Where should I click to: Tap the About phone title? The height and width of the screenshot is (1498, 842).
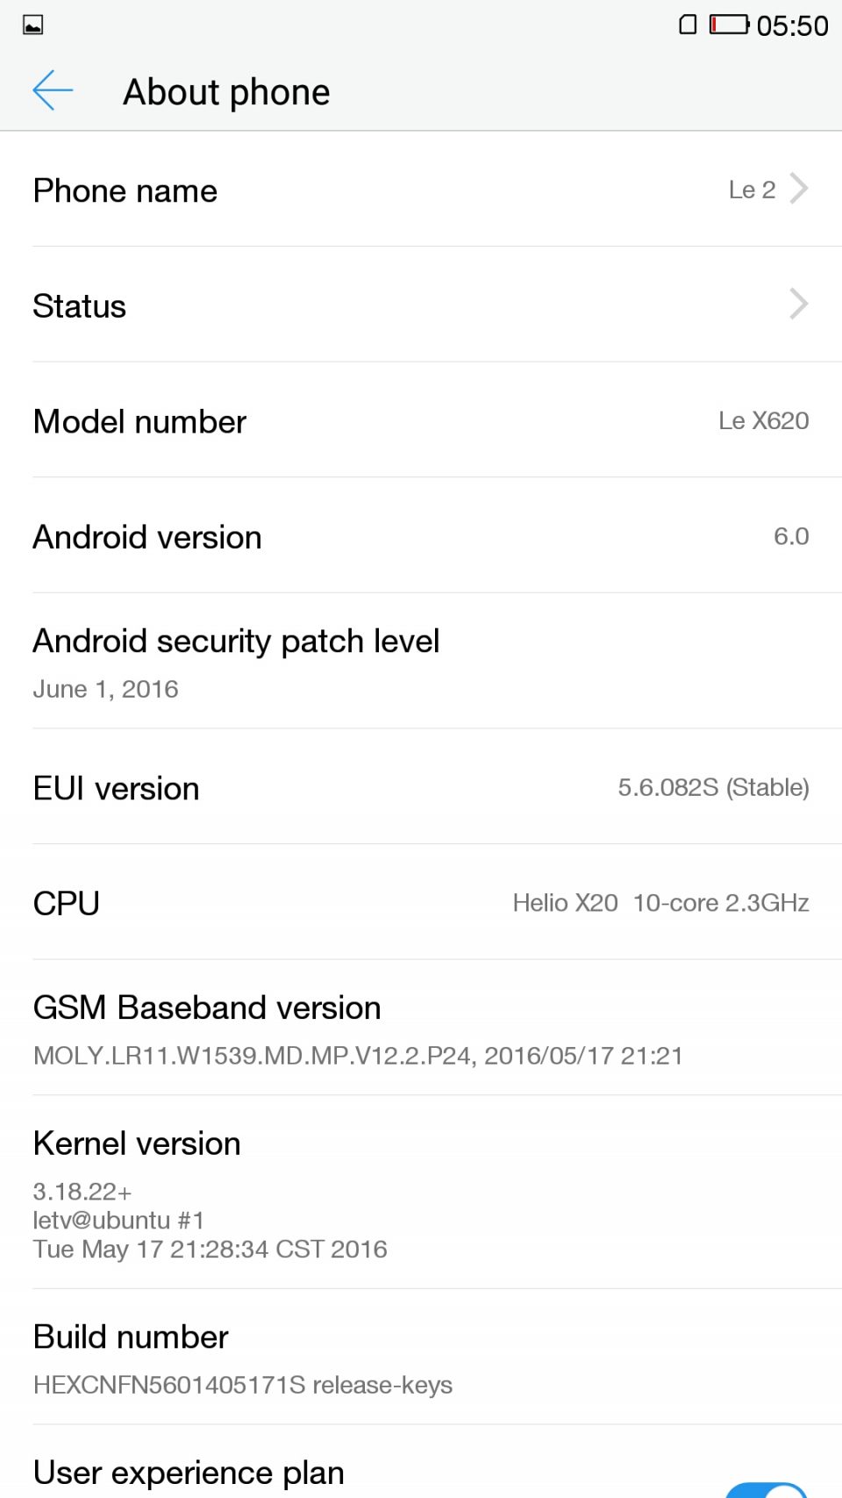pyautogui.click(x=226, y=92)
